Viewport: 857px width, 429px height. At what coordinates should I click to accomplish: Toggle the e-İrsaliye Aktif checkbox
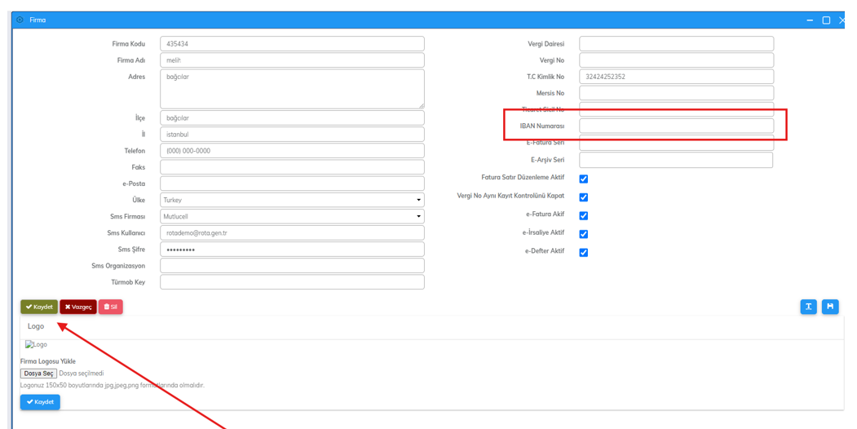click(x=583, y=234)
